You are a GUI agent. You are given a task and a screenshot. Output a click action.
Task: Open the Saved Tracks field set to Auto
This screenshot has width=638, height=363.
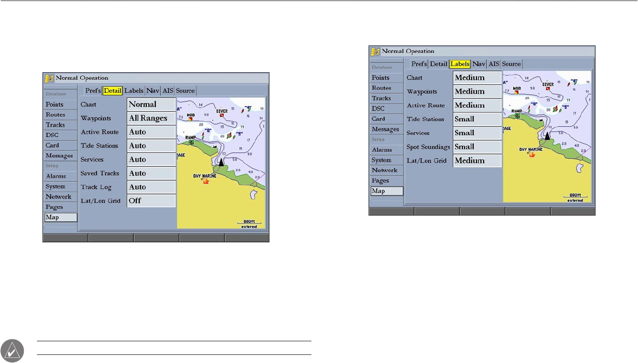(151, 173)
